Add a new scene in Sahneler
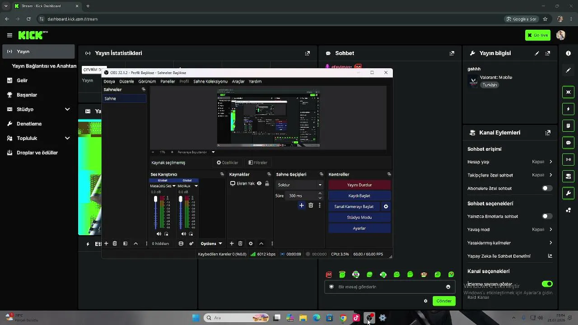578x325 pixels. (x=106, y=243)
